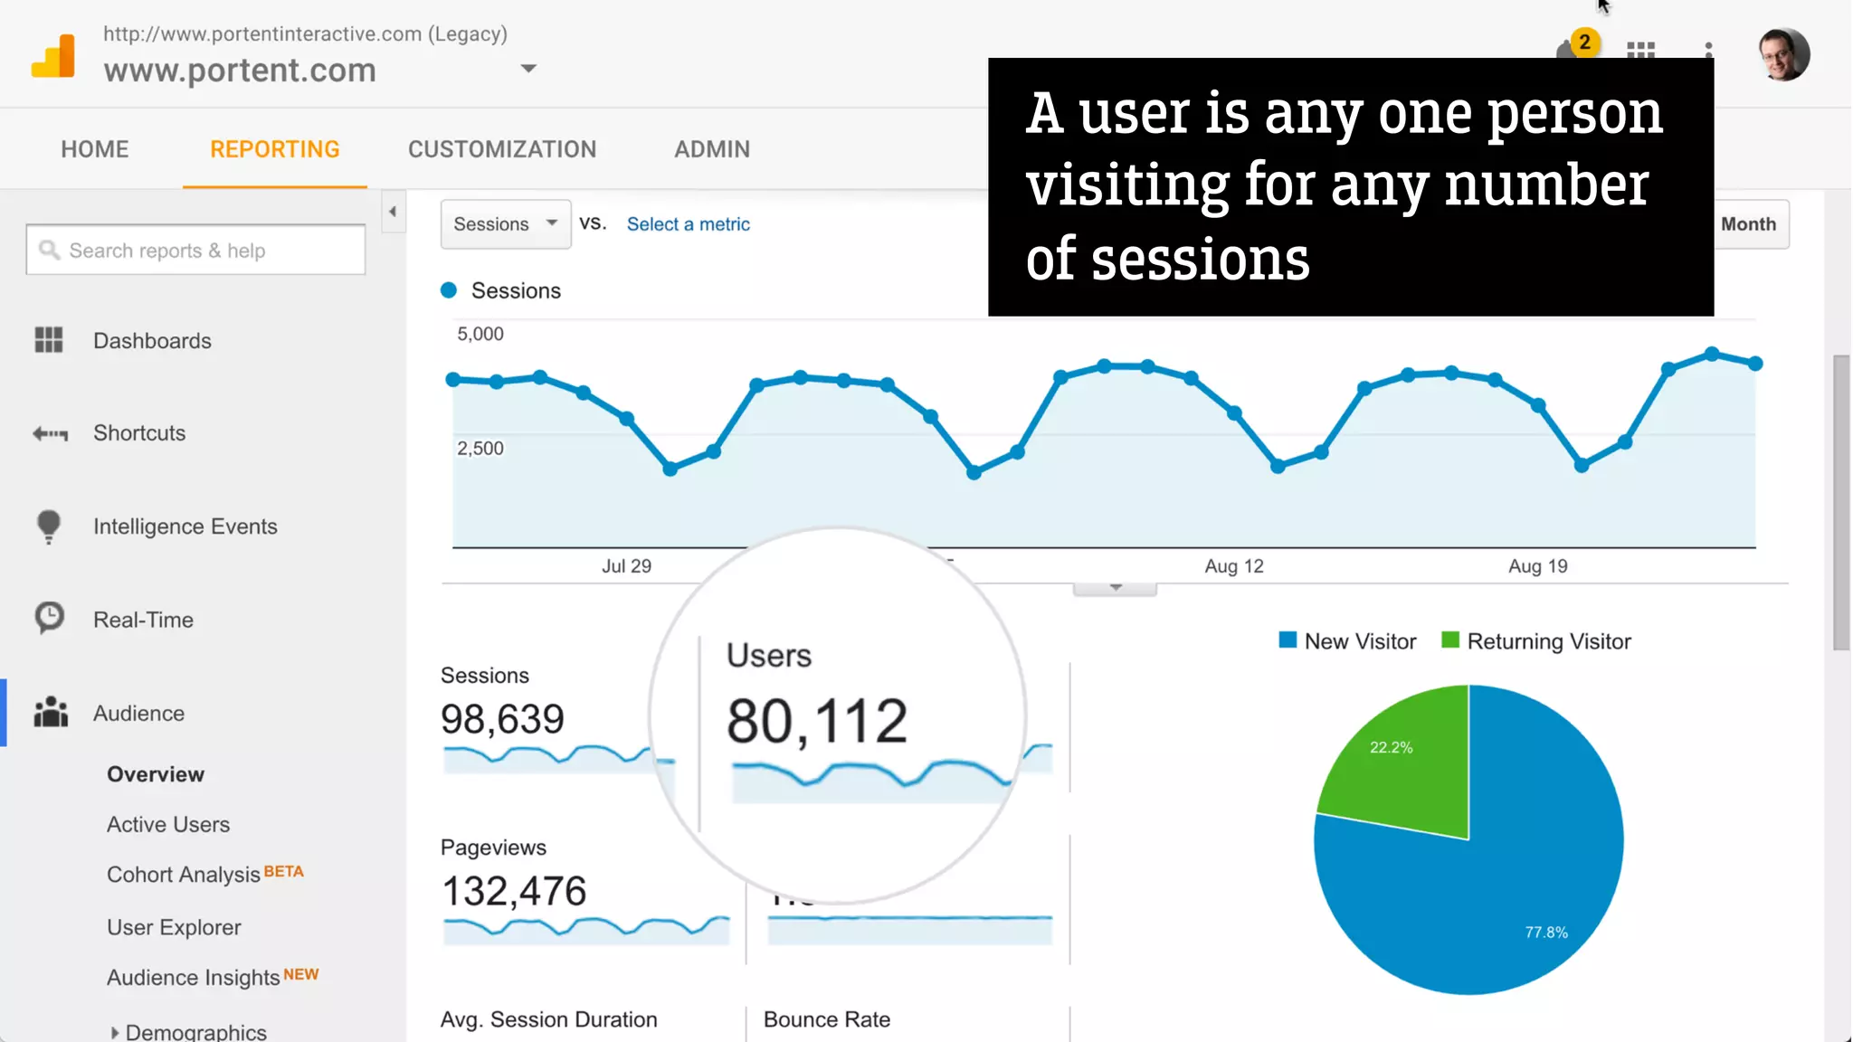
Task: Switch chart granularity to Month
Action: (1748, 224)
